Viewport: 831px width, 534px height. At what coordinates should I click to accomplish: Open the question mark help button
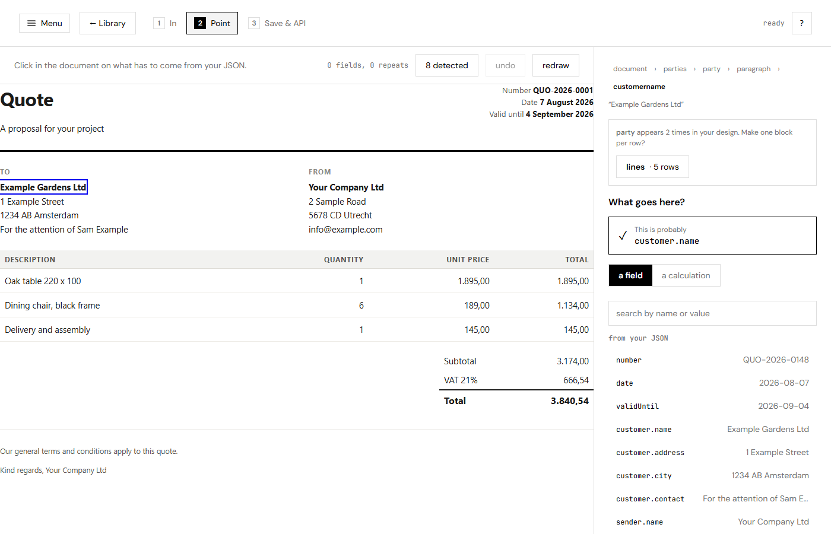pos(801,23)
